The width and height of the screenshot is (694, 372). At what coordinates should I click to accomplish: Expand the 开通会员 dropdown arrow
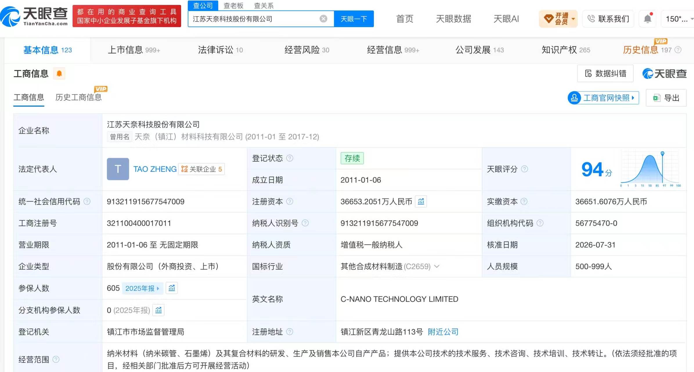coord(573,19)
